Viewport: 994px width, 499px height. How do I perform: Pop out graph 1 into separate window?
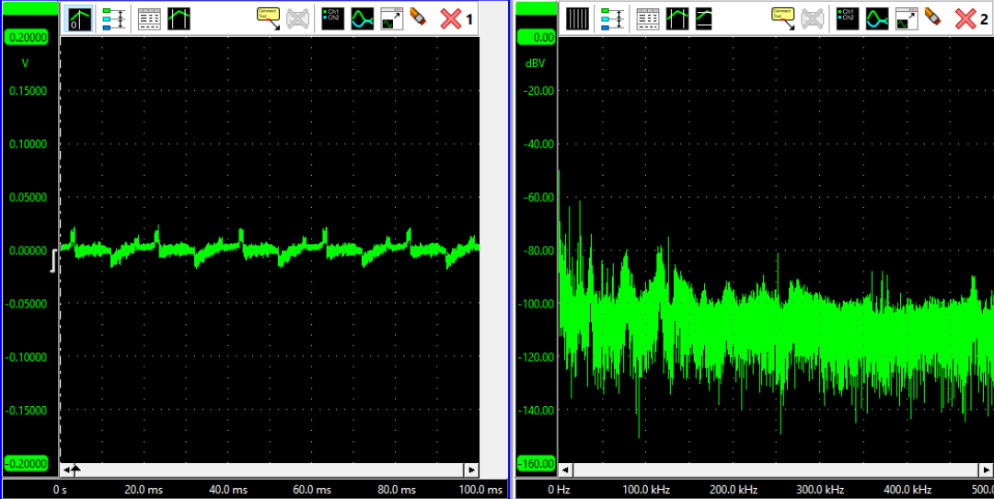click(392, 19)
